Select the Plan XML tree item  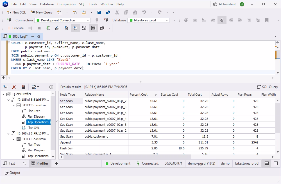coord(33,128)
